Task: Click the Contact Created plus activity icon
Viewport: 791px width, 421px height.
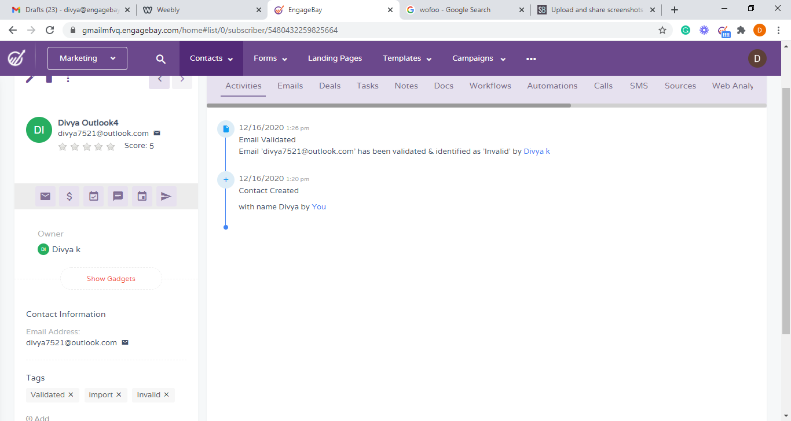Action: coord(226,180)
